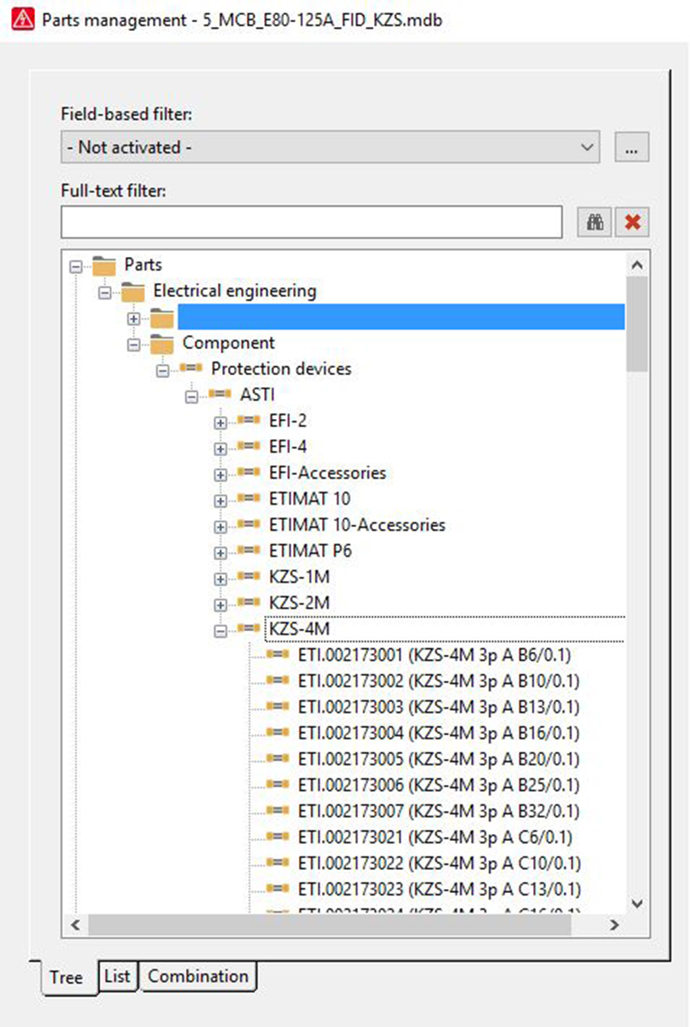Click the icon beside ETI.002173007
The width and height of the screenshot is (690, 1027).
277,810
